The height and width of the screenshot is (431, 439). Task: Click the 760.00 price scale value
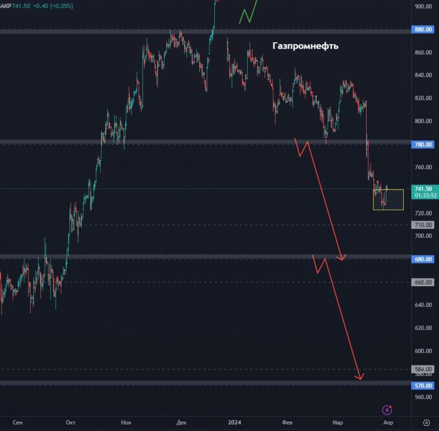(x=423, y=167)
